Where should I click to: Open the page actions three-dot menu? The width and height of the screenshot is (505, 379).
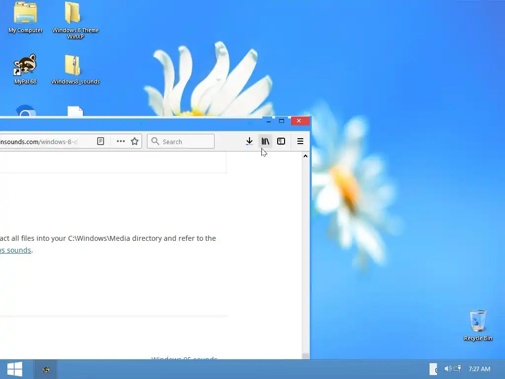pyautogui.click(x=121, y=141)
